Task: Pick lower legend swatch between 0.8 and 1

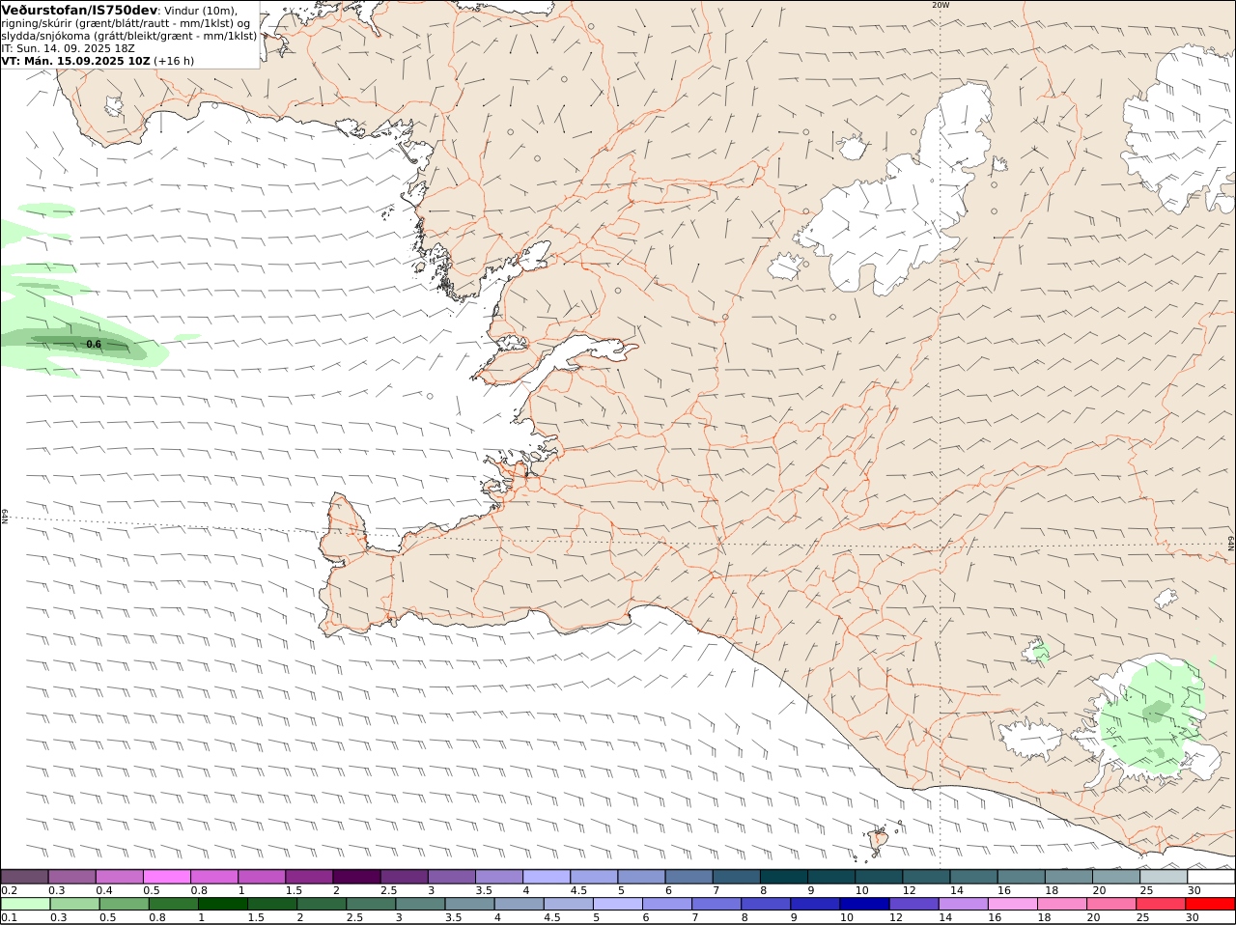Action: (x=173, y=904)
